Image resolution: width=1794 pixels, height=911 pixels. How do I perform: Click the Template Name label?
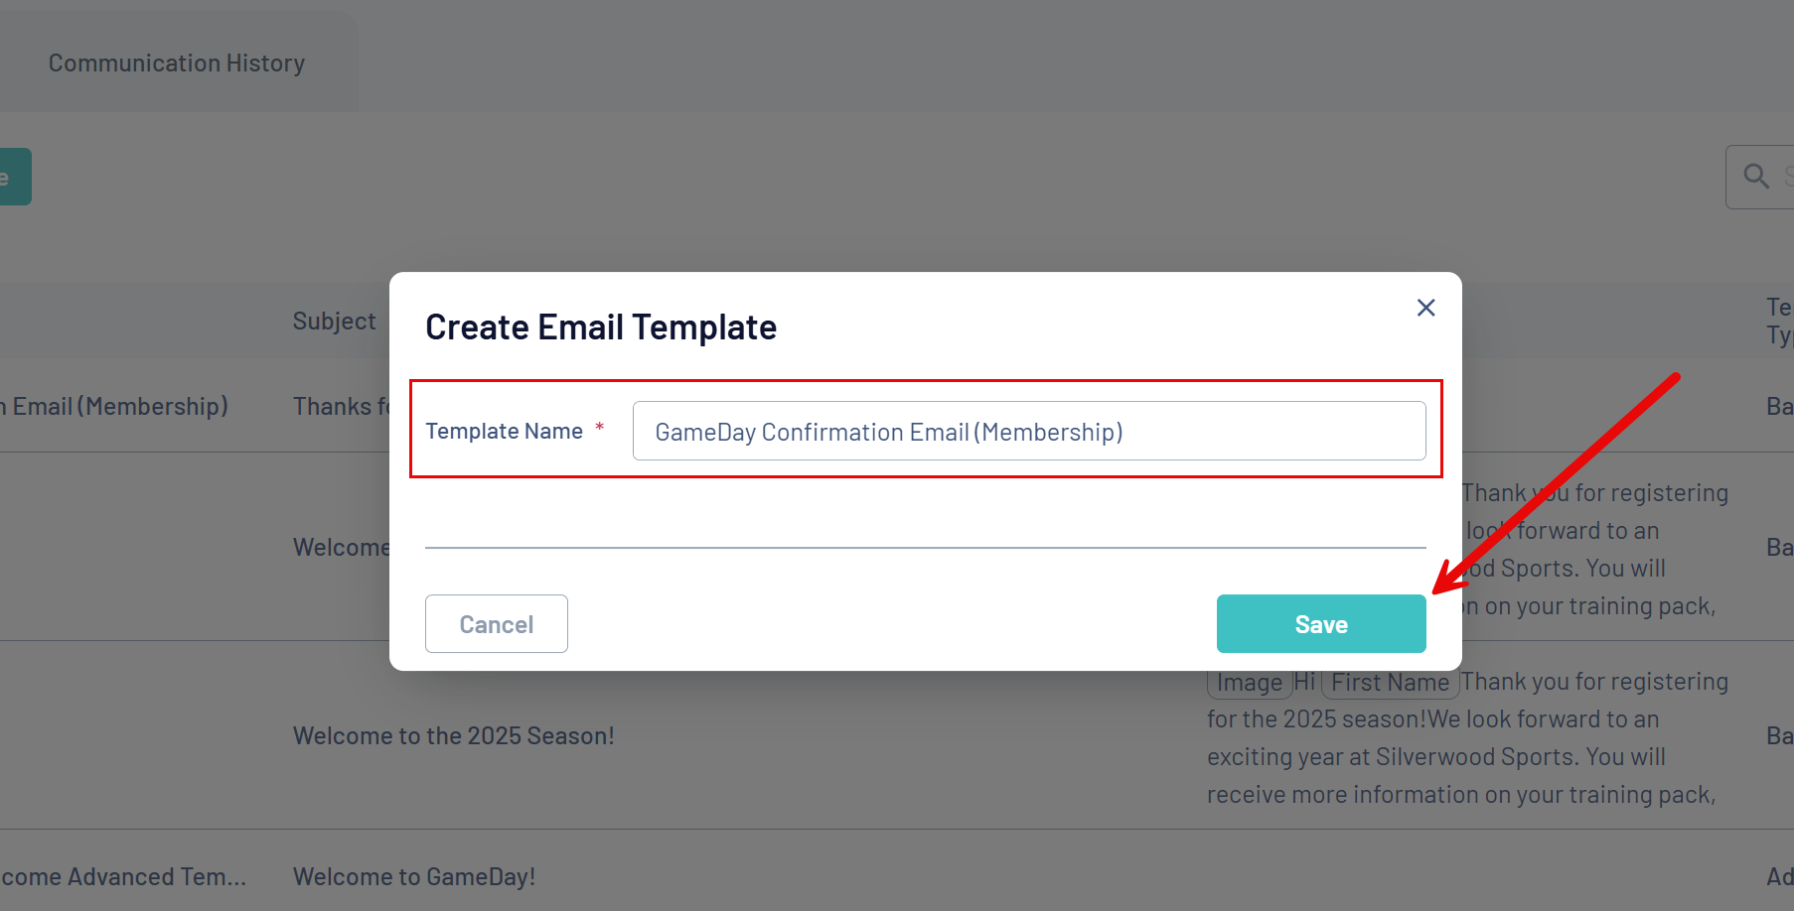point(504,432)
